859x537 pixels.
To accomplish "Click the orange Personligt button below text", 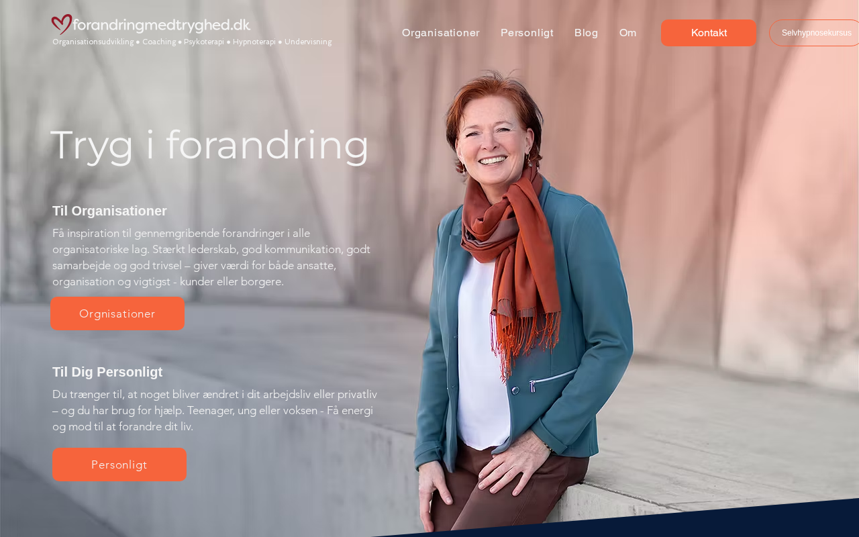I will (x=119, y=465).
